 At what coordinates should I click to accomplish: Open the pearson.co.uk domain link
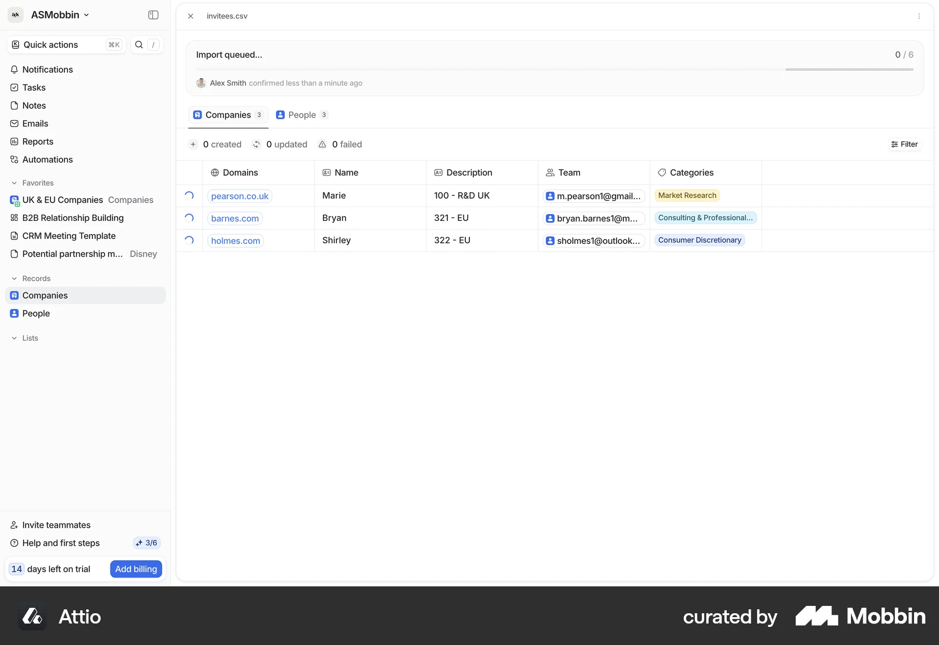[x=240, y=196]
